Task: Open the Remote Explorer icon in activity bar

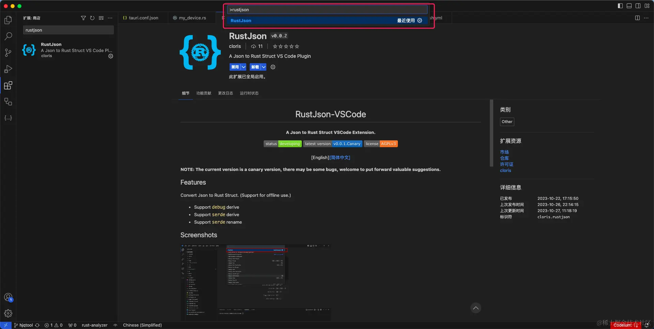Action: point(8,102)
